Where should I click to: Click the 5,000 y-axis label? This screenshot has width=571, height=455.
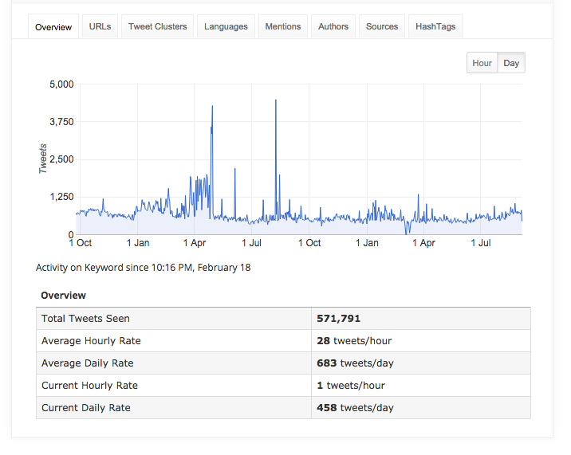click(x=61, y=84)
